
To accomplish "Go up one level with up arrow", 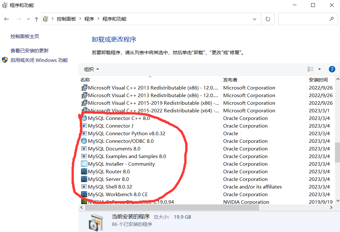I will pos(37,19).
